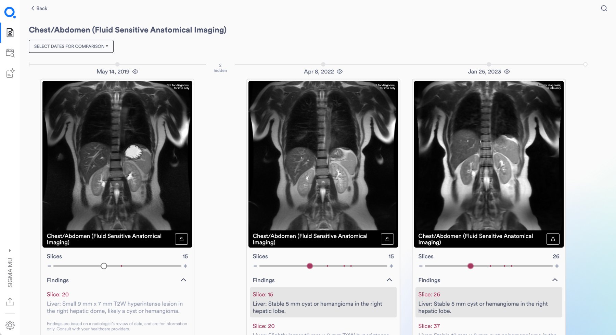The width and height of the screenshot is (616, 335).
Task: Collapse Findings section for Jan 25, 2023
Action: (x=555, y=280)
